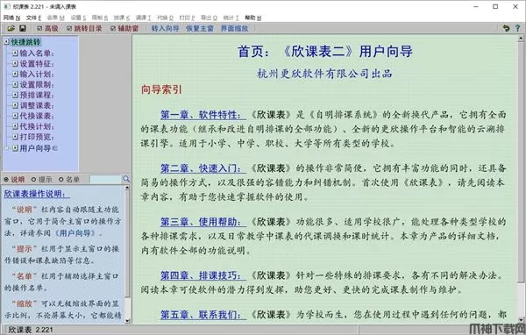Click the 《用户向导》 link in help text
The width and height of the screenshot is (526, 335).
(75, 233)
